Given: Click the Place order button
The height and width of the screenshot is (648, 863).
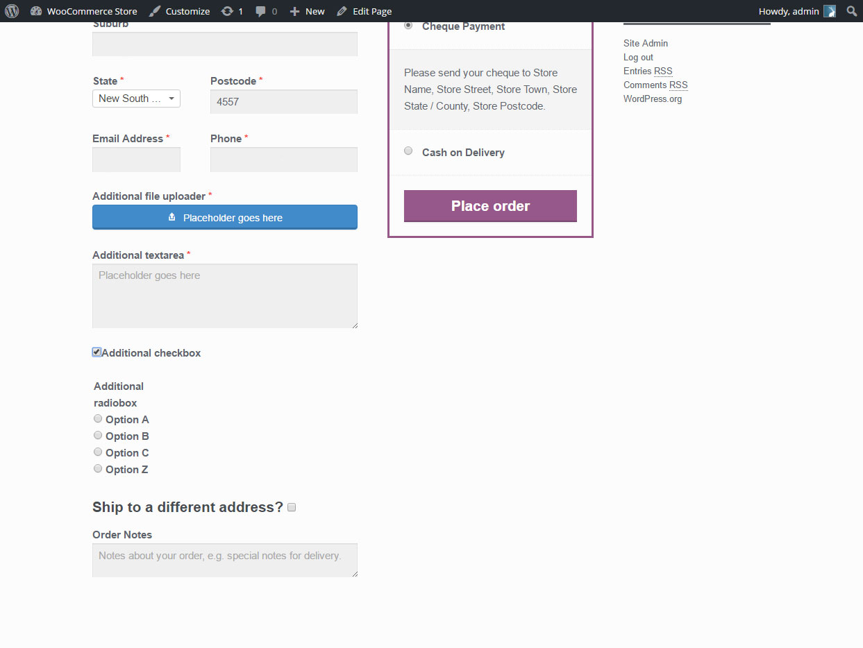Looking at the screenshot, I should tap(490, 206).
